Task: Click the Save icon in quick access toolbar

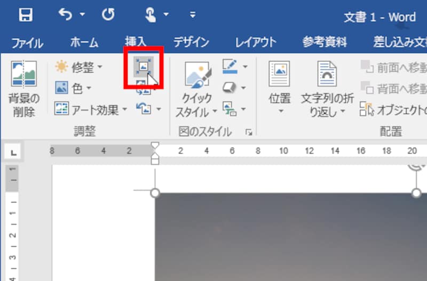Action: point(26,14)
